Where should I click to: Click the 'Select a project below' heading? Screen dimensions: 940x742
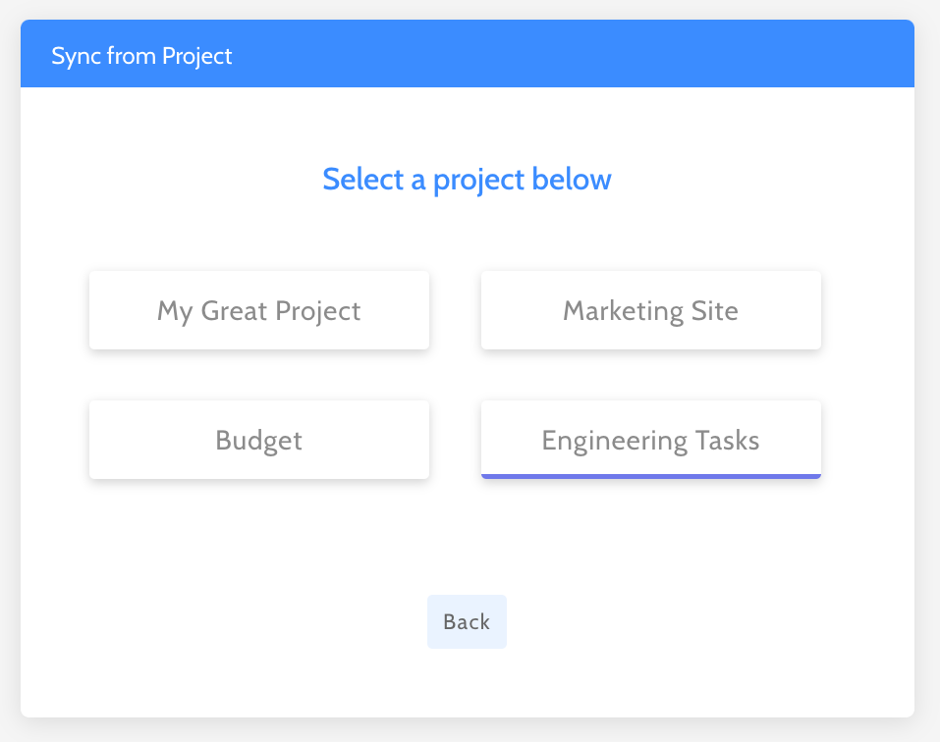coord(467,180)
